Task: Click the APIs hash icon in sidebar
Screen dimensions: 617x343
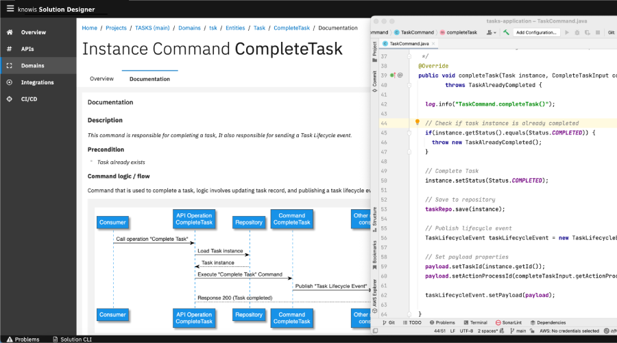Action: pyautogui.click(x=10, y=49)
